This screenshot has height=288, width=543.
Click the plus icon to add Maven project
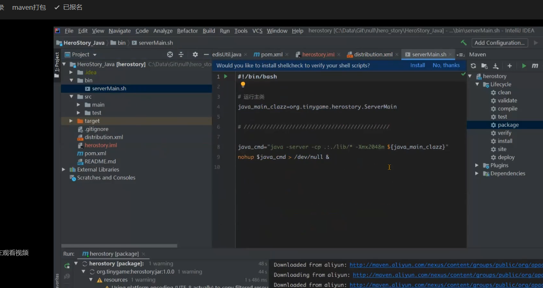tap(510, 66)
